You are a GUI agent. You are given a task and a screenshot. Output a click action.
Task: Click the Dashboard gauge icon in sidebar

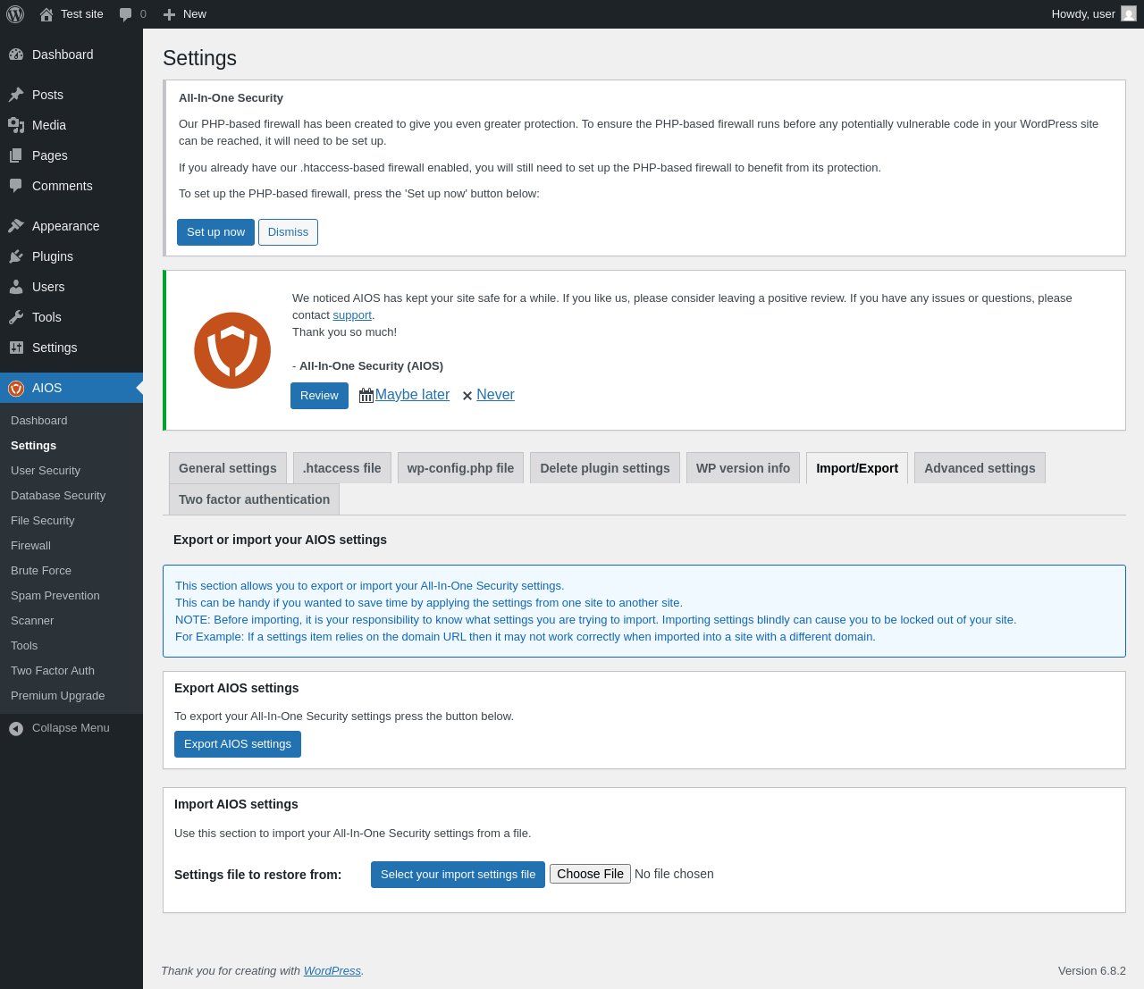point(16,54)
